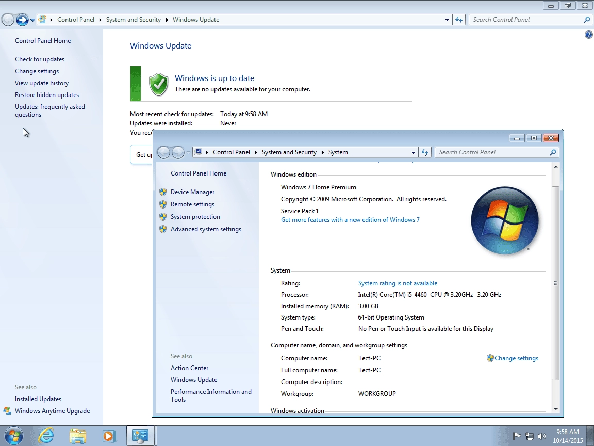The width and height of the screenshot is (594, 446).
Task: Select the Control Panel taskbar button
Action: (x=140, y=436)
